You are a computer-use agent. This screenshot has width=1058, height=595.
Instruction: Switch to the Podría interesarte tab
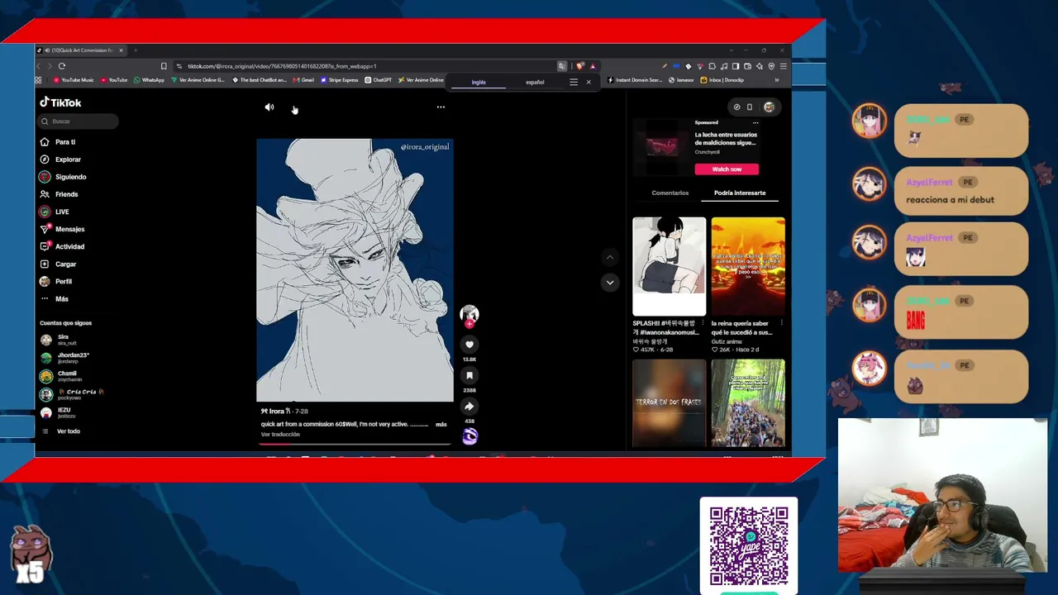pos(740,193)
